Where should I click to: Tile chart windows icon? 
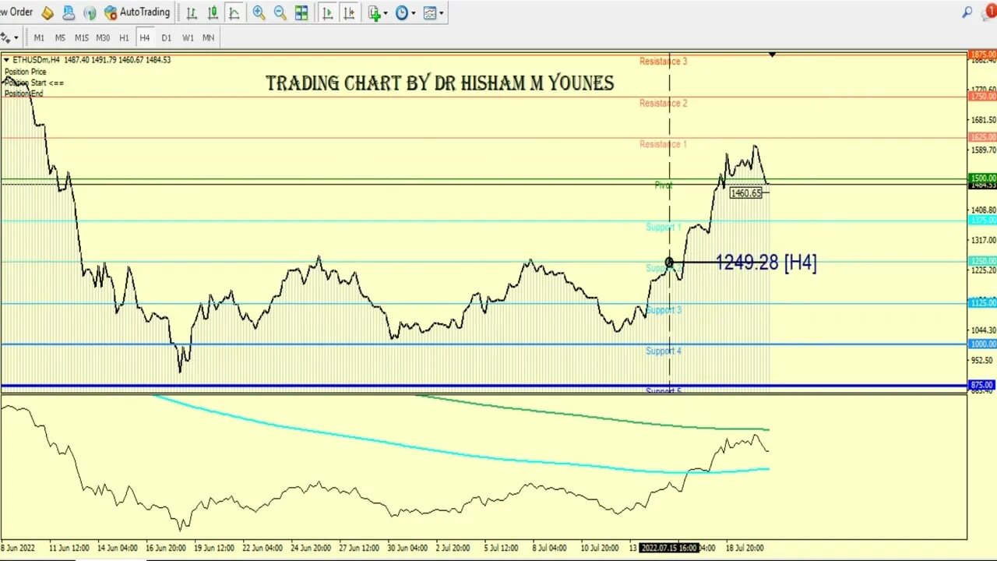301,13
